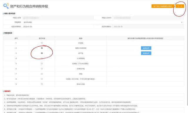Click the 税款所属期起 date field 2022-01-01
The image size is (188, 113).
[x=58, y=27]
